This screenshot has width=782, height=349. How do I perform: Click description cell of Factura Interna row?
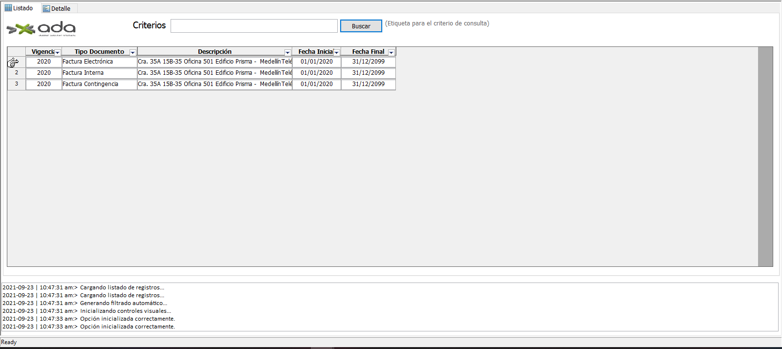click(x=215, y=73)
